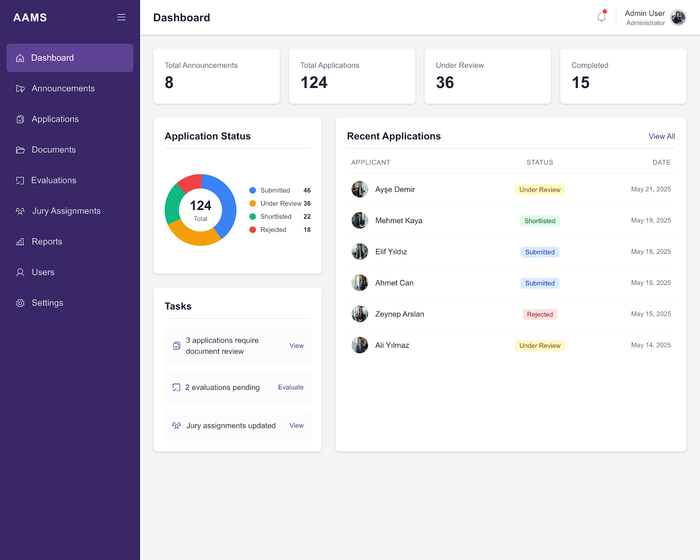Click Ali Yılmaz's Under Review badge
The width and height of the screenshot is (700, 560).
pyautogui.click(x=540, y=346)
